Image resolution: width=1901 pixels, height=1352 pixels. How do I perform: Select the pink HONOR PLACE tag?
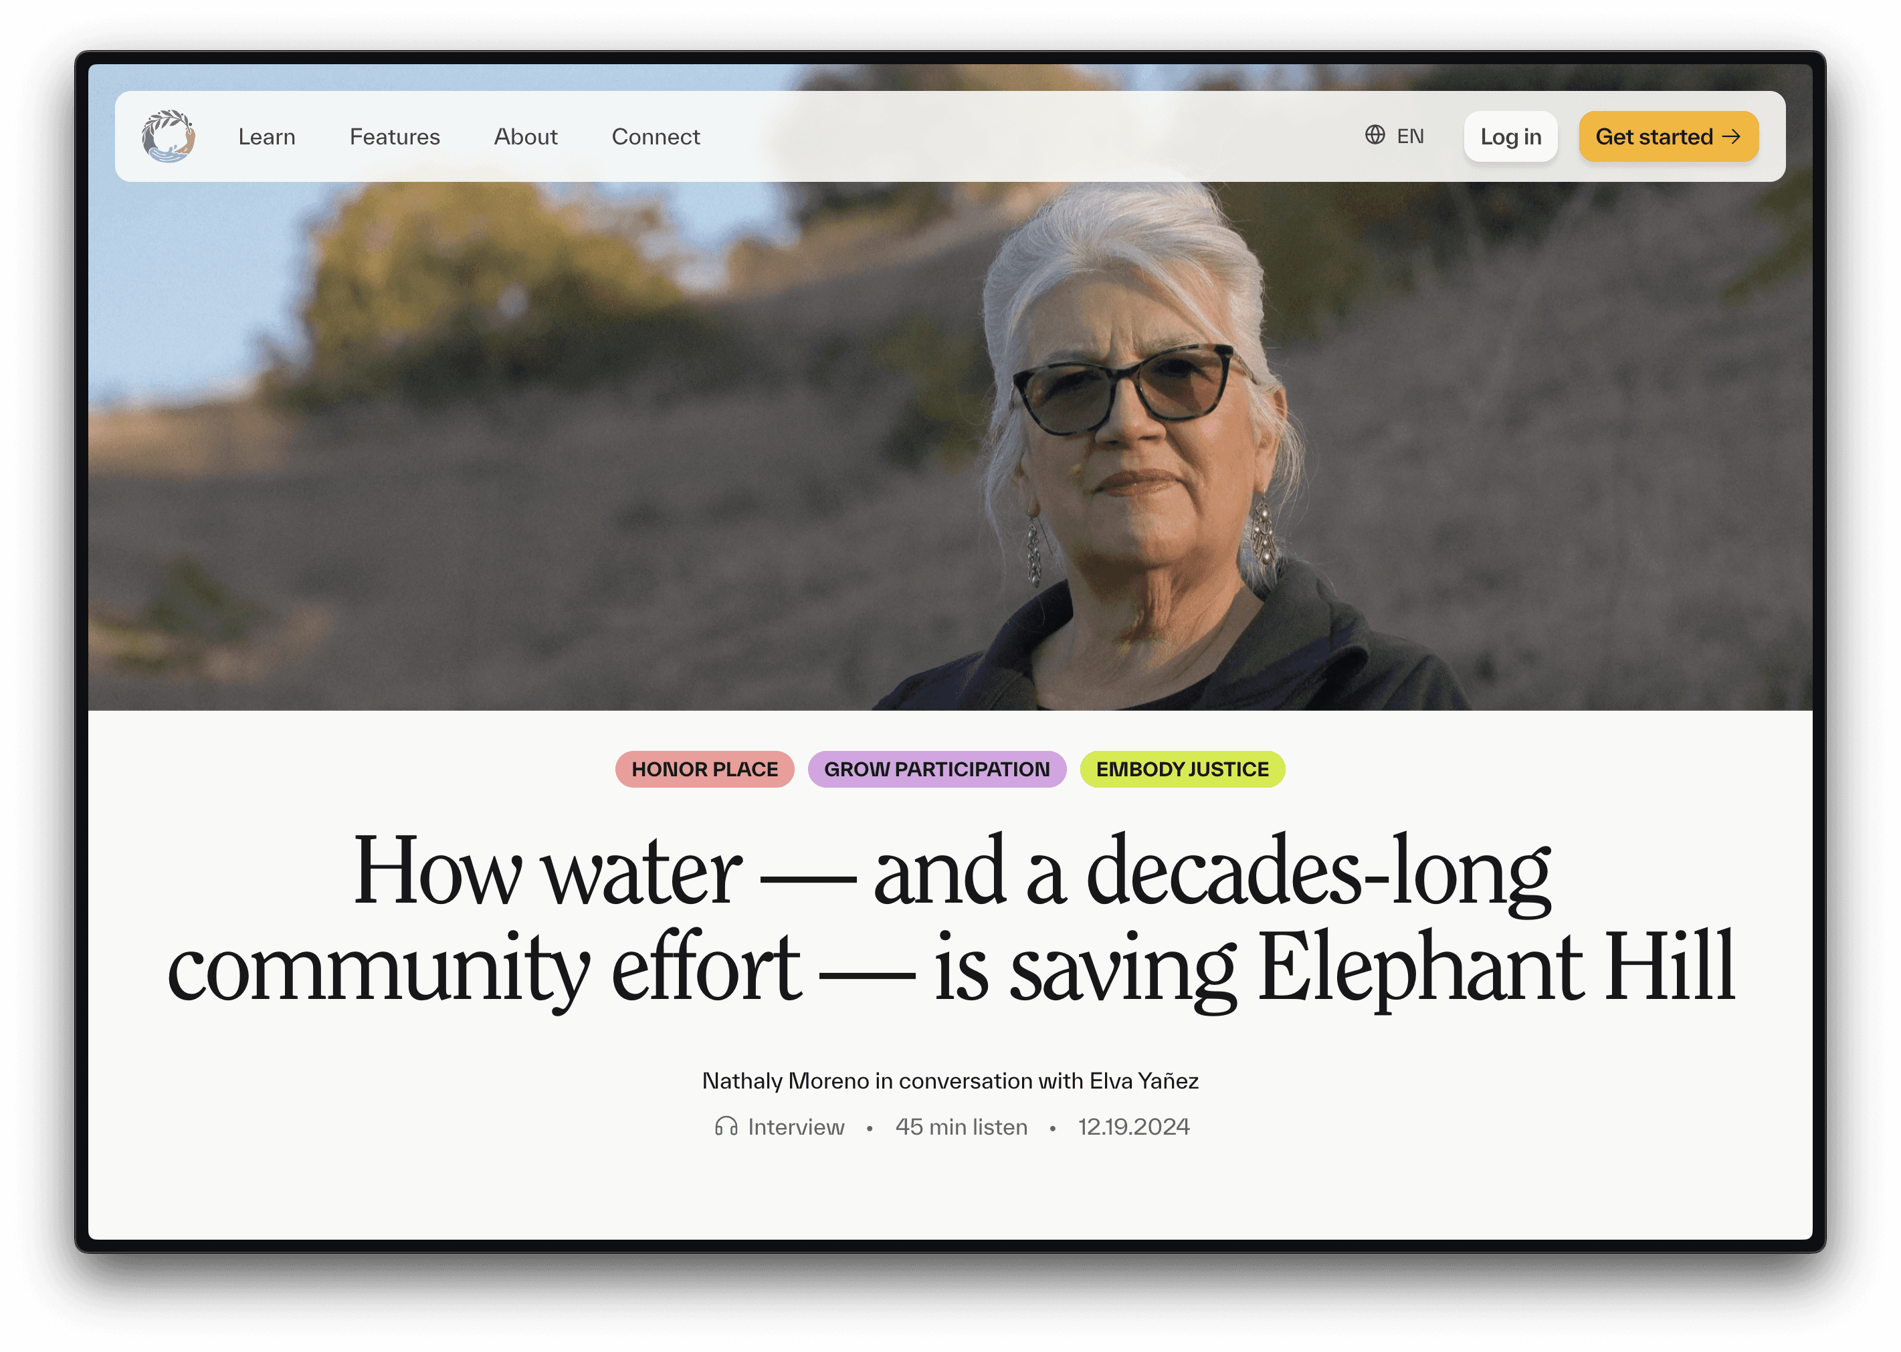point(704,769)
